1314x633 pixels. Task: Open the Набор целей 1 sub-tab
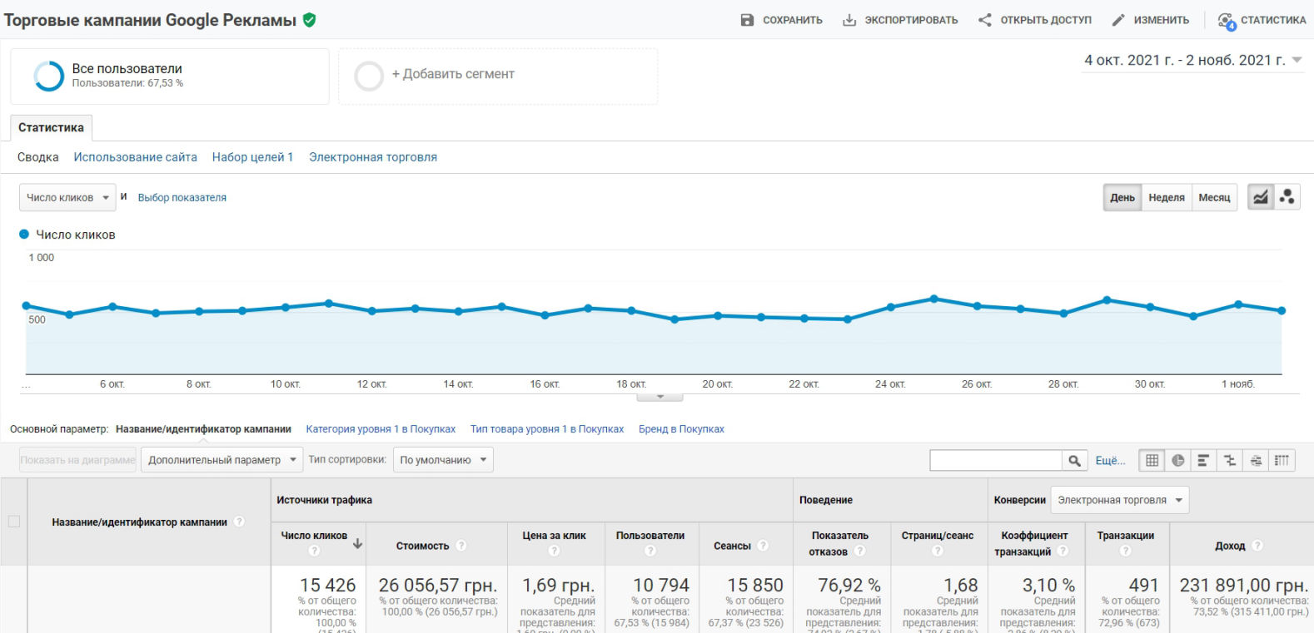(x=252, y=157)
